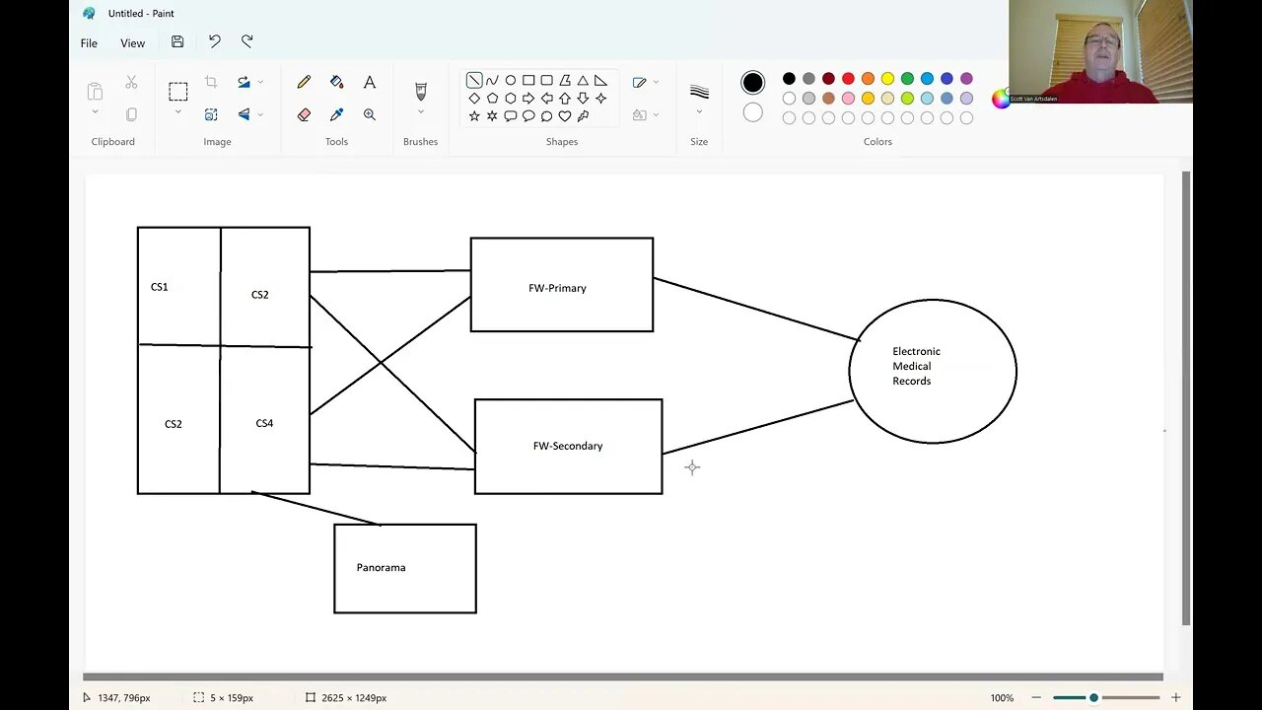The image size is (1262, 710).
Task: Open the View menu
Action: click(x=133, y=42)
